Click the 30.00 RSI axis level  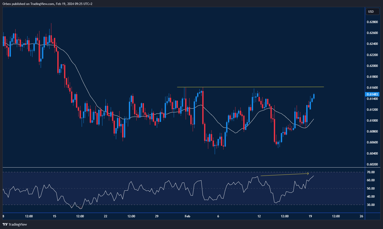[x=371, y=205]
